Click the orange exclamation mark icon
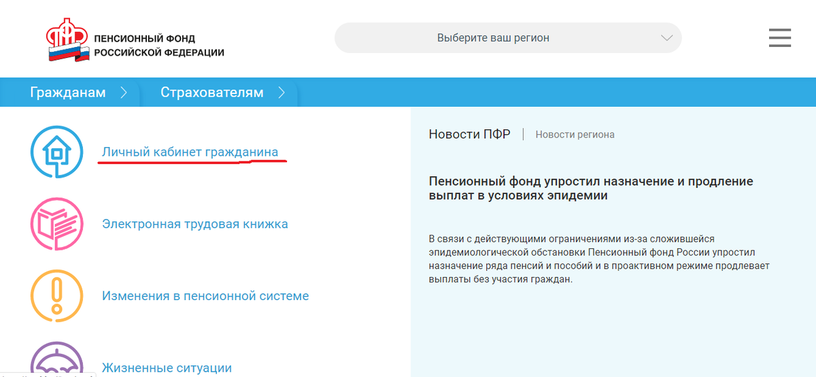 pyautogui.click(x=57, y=296)
